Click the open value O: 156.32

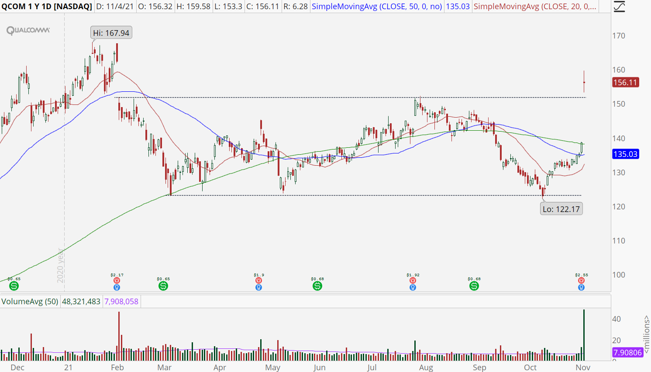[155, 7]
